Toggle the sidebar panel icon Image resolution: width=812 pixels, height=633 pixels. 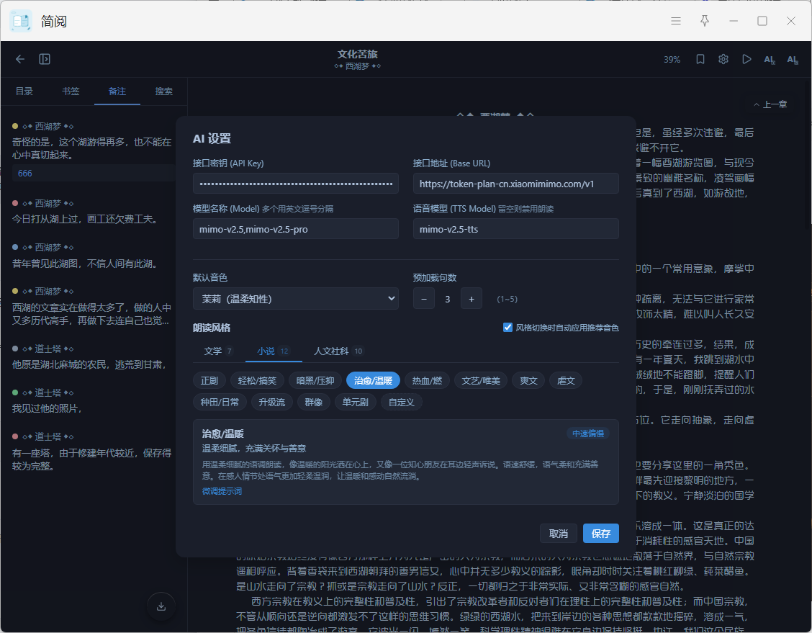[x=45, y=59]
